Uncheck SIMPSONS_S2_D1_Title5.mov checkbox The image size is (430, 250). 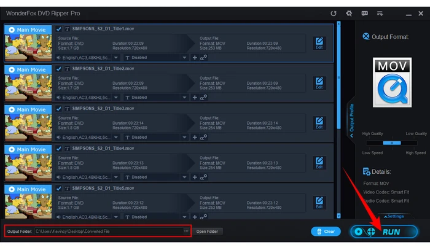click(x=58, y=189)
